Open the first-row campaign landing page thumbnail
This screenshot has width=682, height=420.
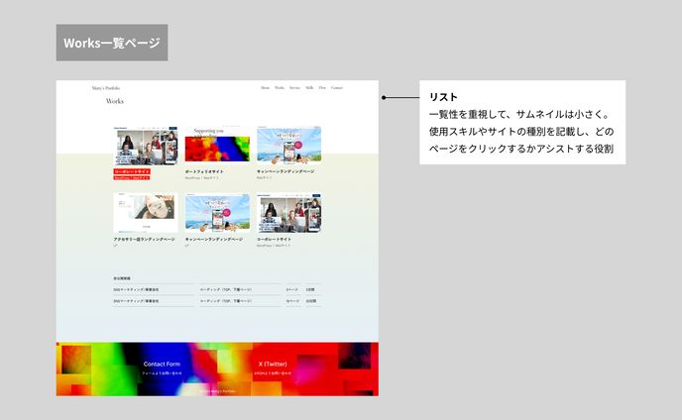pos(288,146)
